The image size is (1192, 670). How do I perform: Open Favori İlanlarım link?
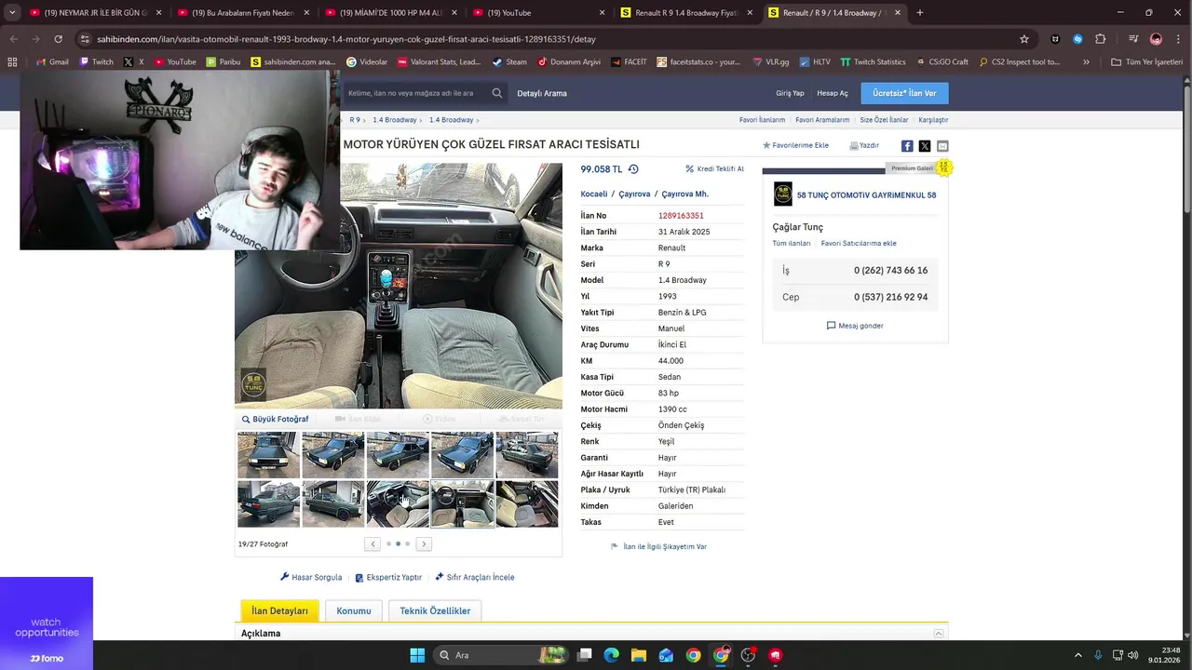pos(762,120)
